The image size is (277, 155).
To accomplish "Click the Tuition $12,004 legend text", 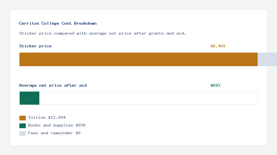I will pos(47,117).
